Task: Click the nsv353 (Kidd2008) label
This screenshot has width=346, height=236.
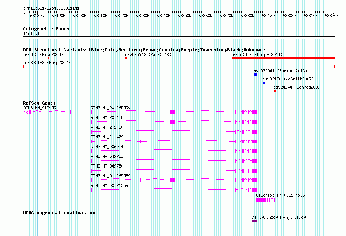Action: 43,54
